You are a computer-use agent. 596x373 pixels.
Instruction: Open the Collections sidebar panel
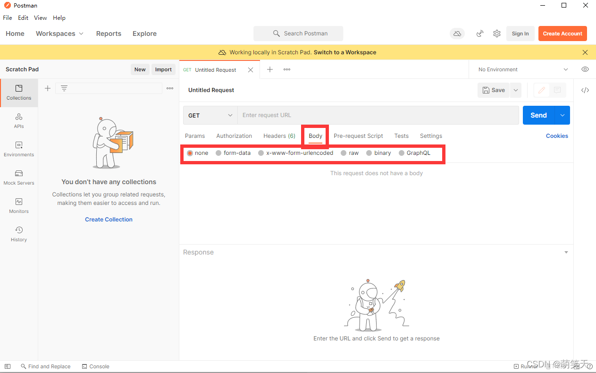(x=19, y=93)
